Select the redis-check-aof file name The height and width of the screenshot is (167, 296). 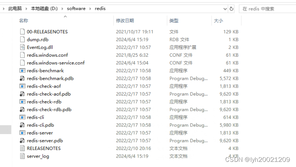(44, 86)
